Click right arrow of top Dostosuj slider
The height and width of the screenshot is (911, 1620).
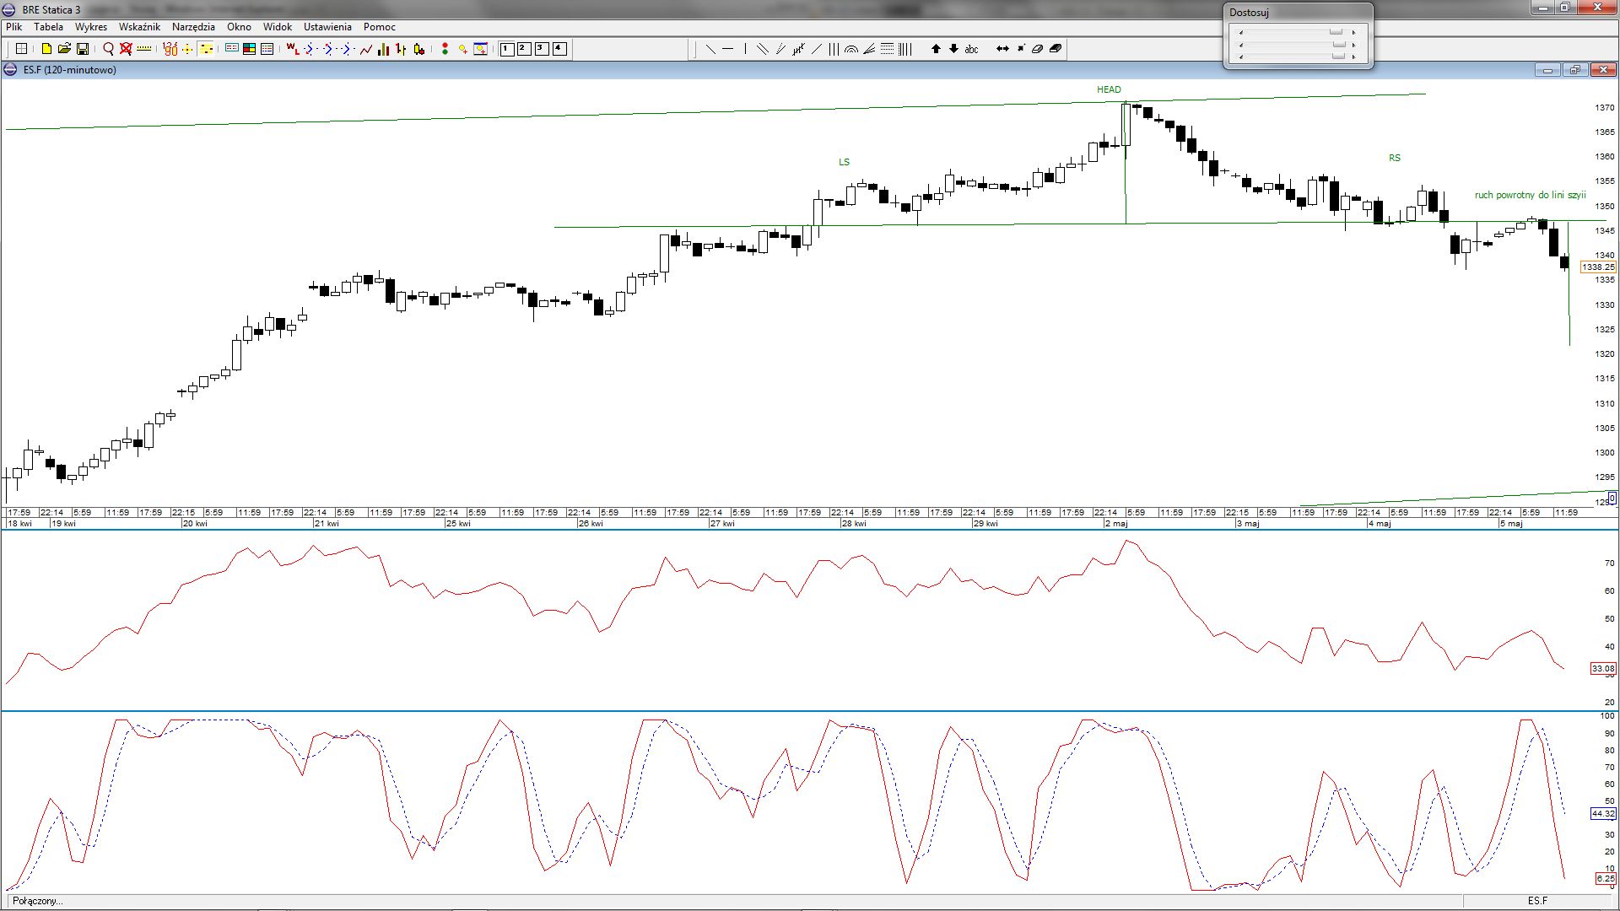coord(1353,32)
